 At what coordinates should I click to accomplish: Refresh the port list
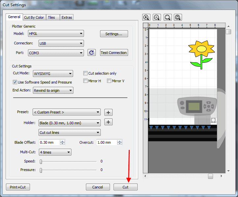point(92,53)
